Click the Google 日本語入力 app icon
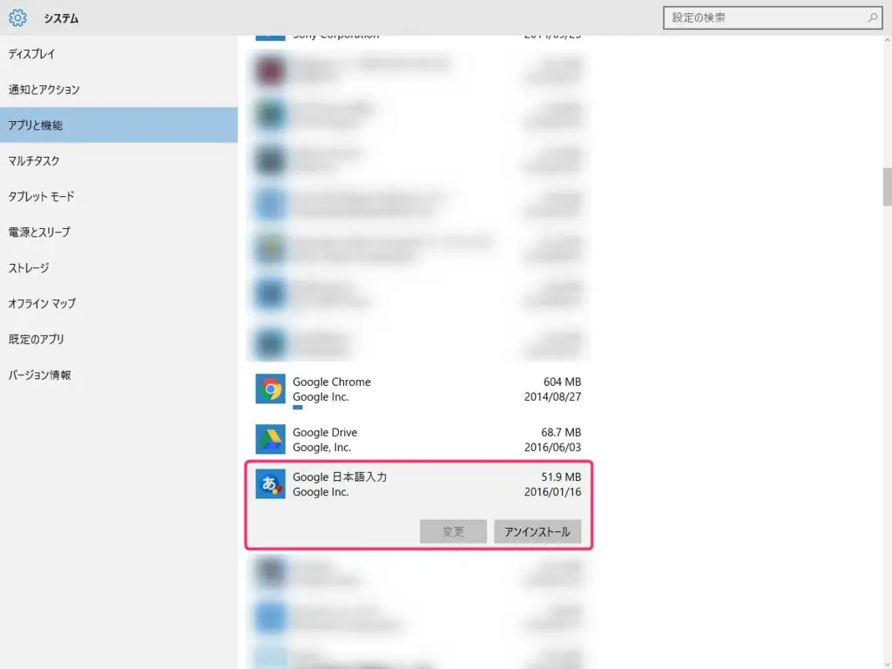892x669 pixels. [270, 484]
